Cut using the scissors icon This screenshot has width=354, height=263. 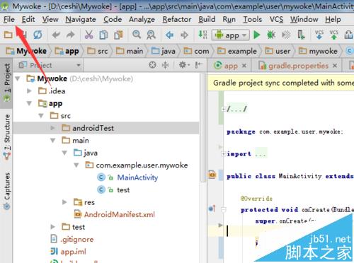[88, 35]
